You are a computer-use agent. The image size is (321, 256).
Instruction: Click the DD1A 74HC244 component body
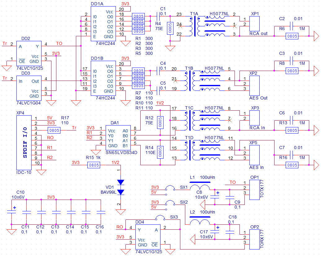tap(103, 24)
